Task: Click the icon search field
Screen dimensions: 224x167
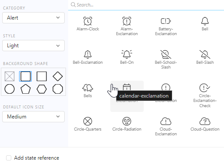Action: pyautogui.click(x=146, y=5)
